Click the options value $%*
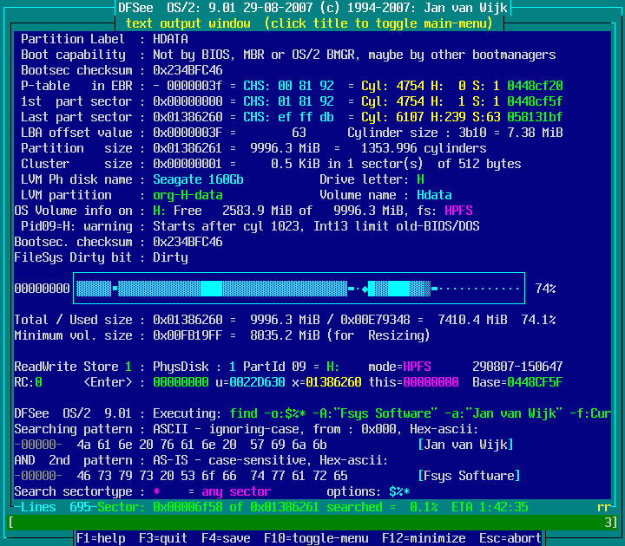This screenshot has height=546, width=625. pos(399,491)
